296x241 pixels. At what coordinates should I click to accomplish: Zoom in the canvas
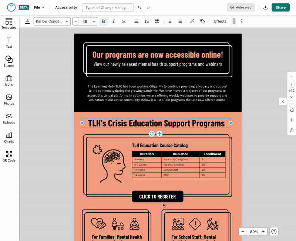coord(263,231)
